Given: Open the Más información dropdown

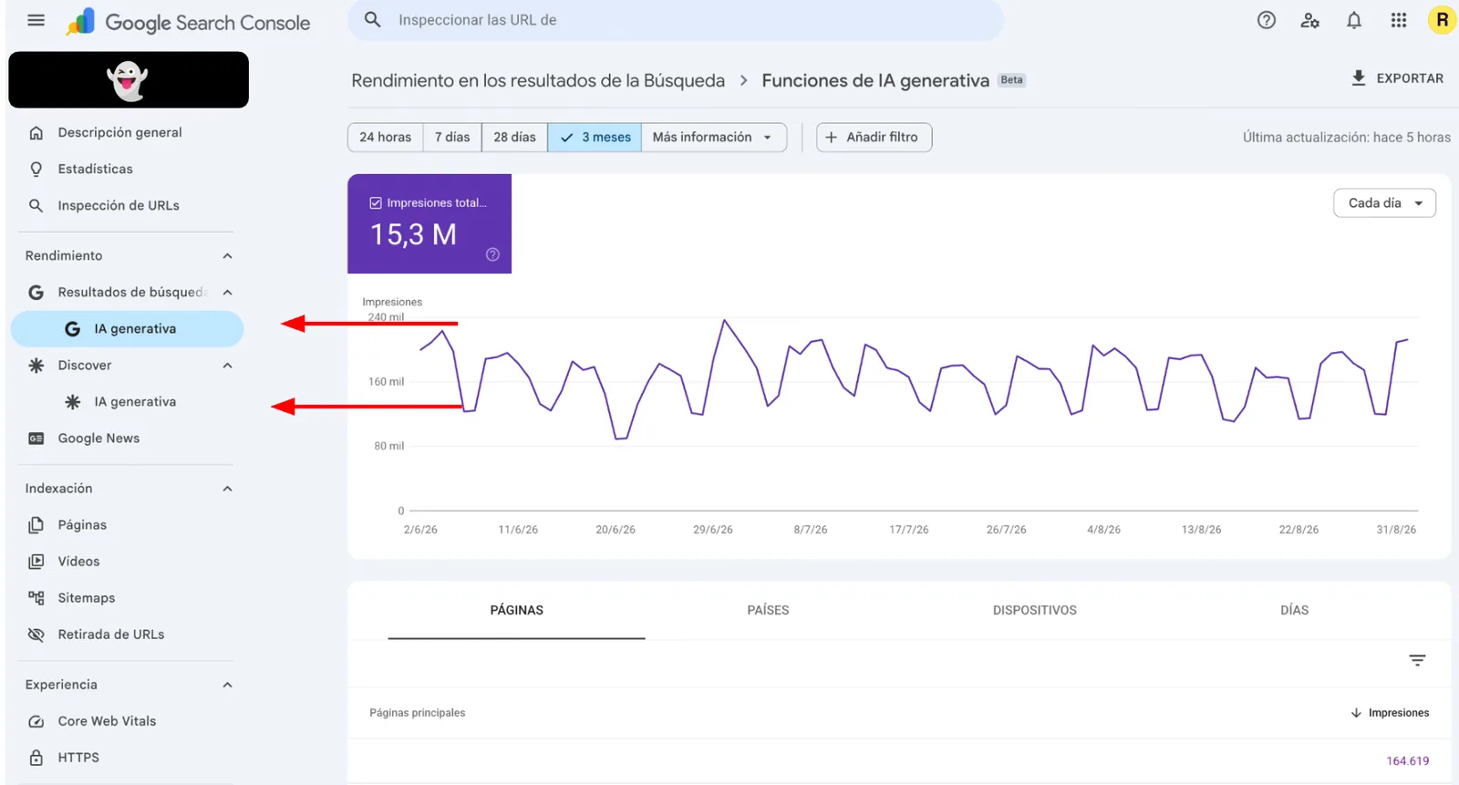Looking at the screenshot, I should click(x=713, y=138).
